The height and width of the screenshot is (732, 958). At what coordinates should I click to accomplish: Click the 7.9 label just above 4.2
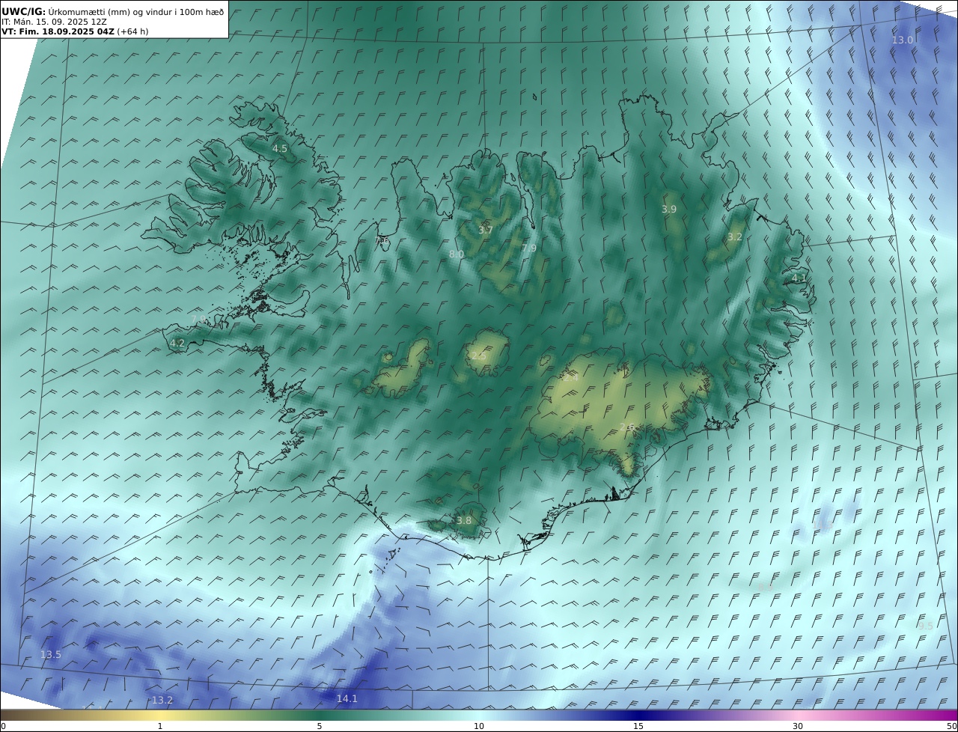pyautogui.click(x=198, y=320)
